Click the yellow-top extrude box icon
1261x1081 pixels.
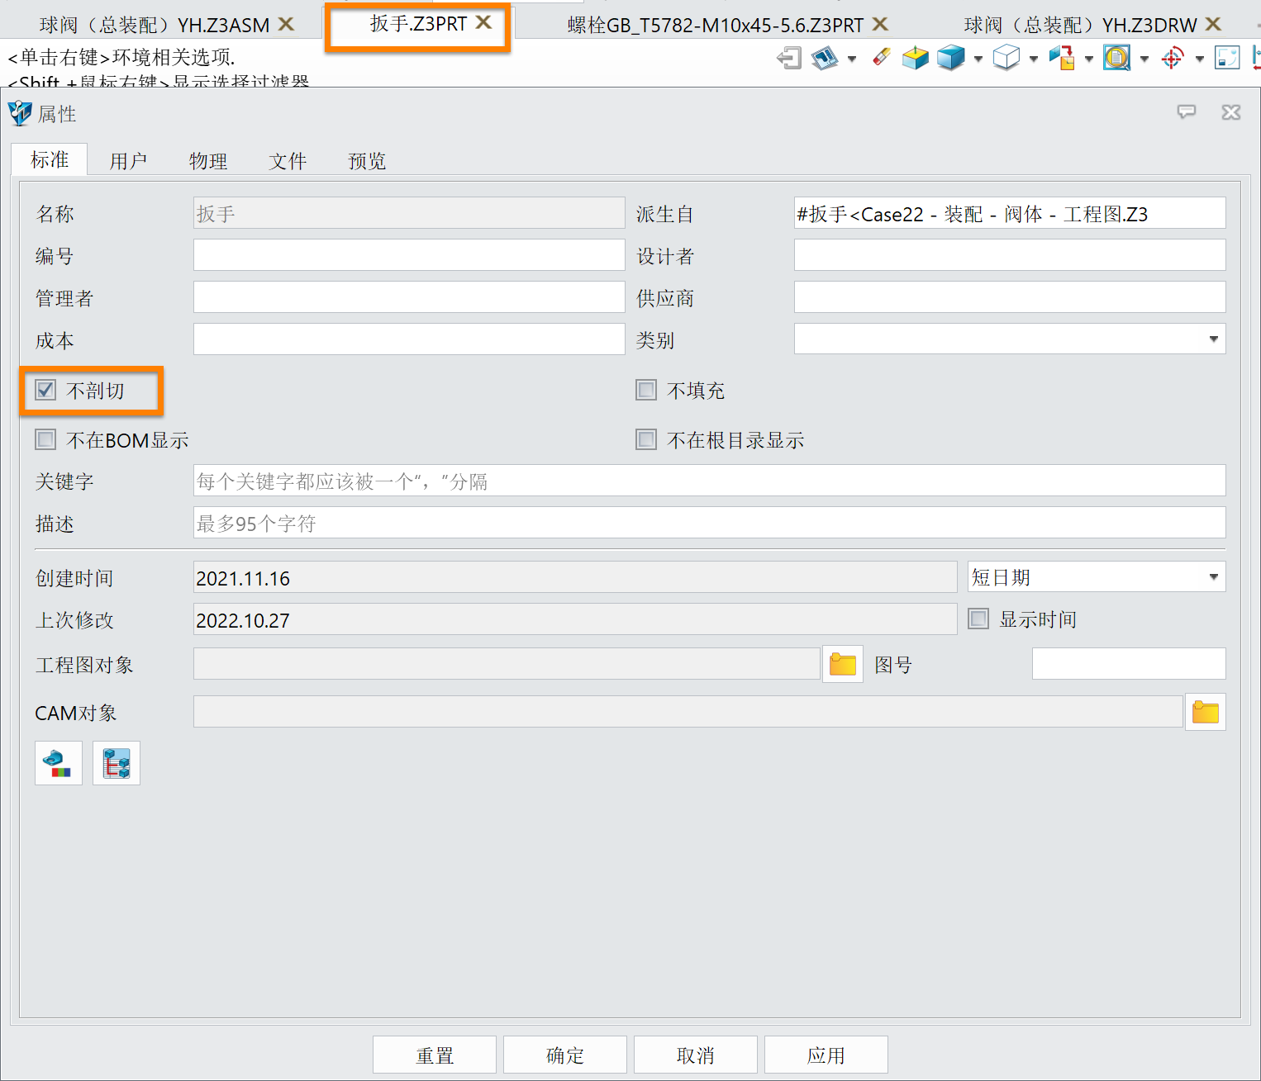click(x=915, y=58)
